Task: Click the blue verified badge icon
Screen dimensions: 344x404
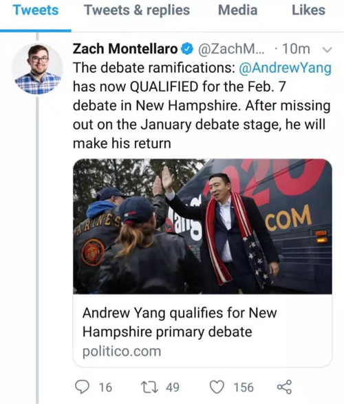Action: [187, 49]
